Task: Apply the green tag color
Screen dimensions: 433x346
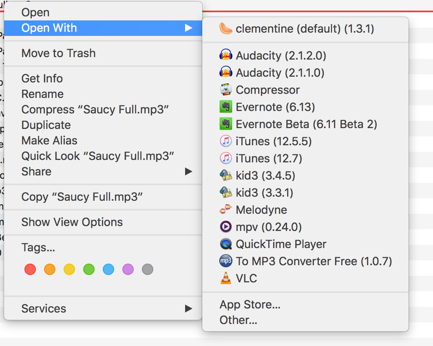Action: (89, 269)
